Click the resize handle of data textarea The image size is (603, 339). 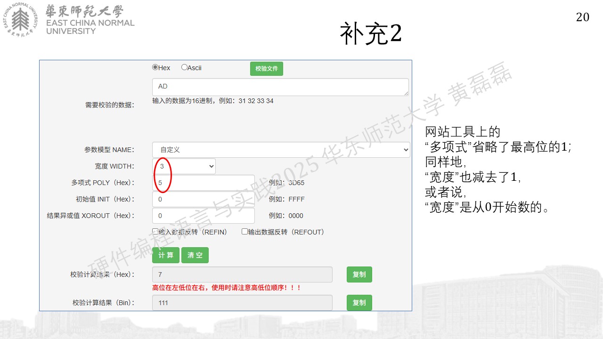(406, 93)
